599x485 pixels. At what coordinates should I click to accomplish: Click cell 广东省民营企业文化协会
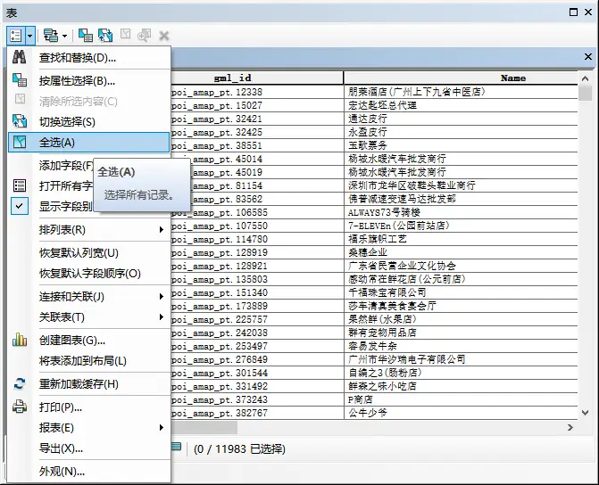point(461,266)
